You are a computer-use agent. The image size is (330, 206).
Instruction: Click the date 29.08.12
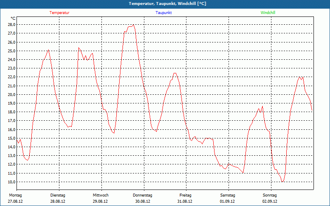[100, 201]
